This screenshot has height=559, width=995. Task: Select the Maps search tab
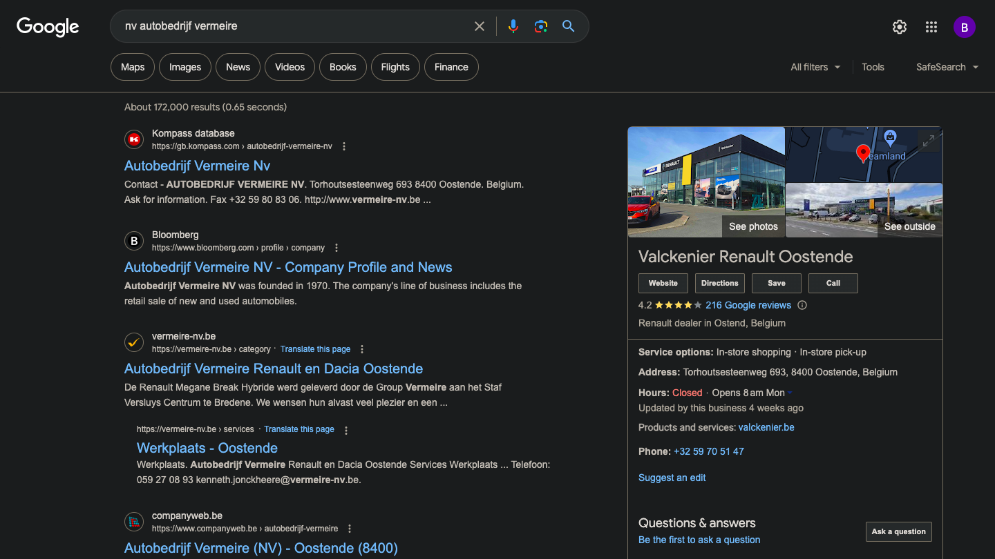[133, 67]
